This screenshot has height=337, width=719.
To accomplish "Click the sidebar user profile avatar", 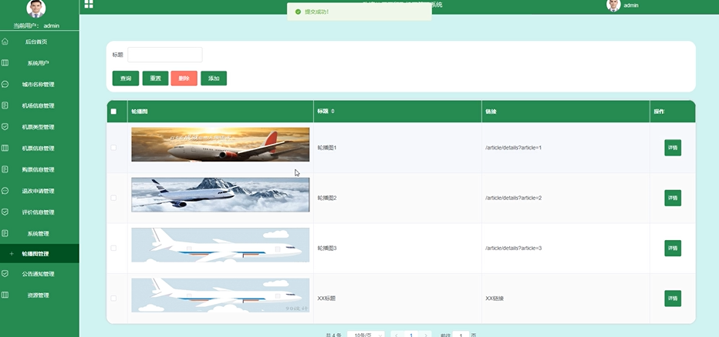I will click(36, 8).
